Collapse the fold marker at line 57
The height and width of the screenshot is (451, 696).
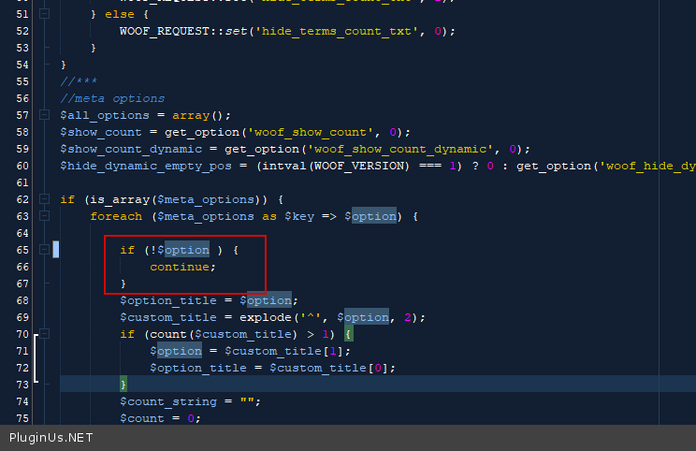pos(44,115)
